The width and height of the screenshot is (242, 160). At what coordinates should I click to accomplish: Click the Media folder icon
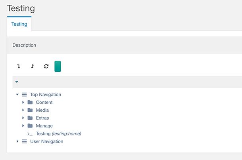(x=30, y=110)
